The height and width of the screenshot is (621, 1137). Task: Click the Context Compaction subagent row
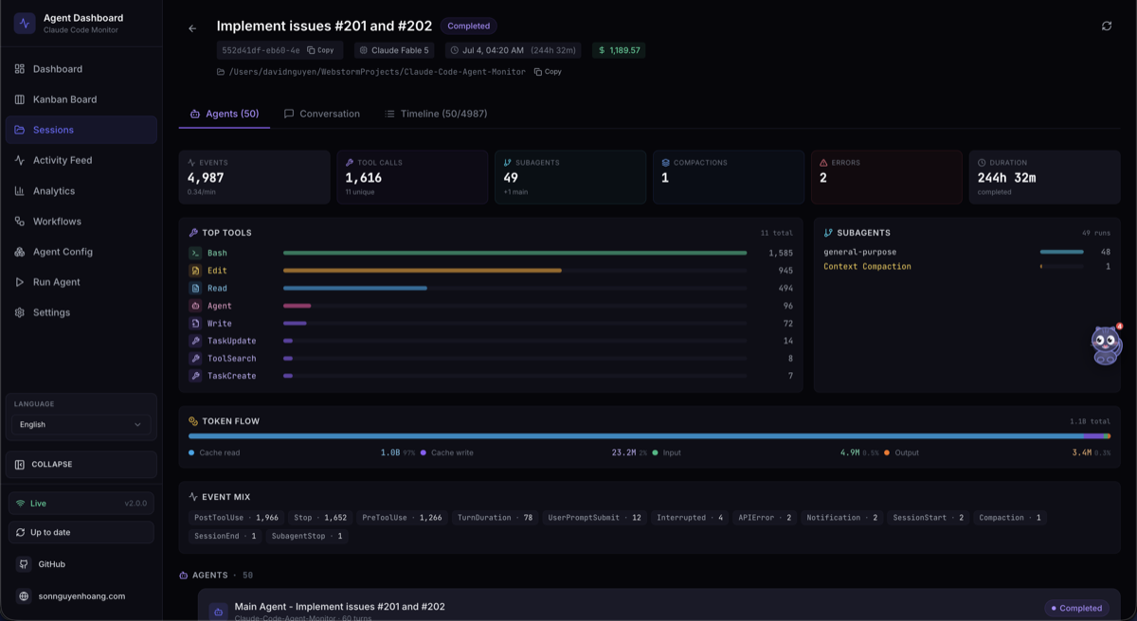coord(966,267)
